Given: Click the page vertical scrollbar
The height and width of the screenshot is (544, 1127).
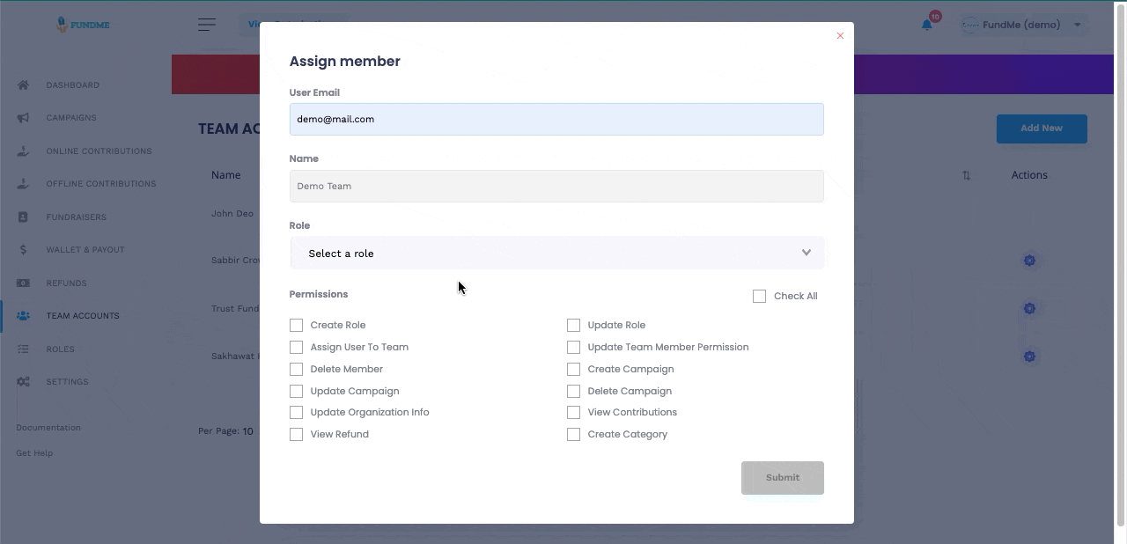Looking at the screenshot, I should pyautogui.click(x=1120, y=264).
